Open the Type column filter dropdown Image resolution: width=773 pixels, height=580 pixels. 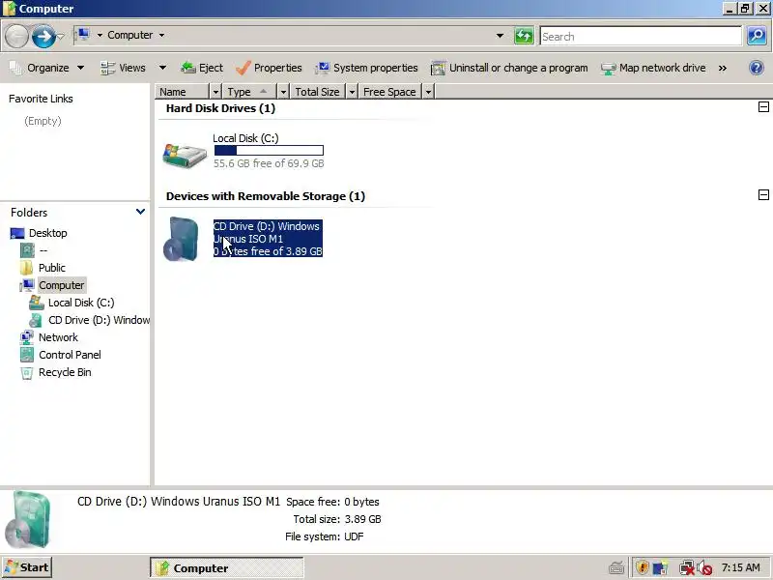coord(283,92)
